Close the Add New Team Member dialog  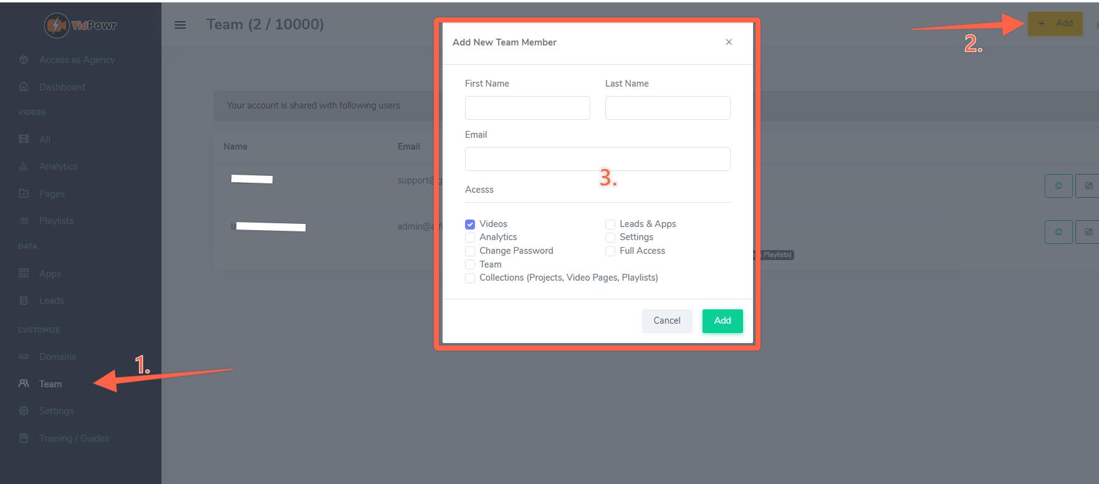click(729, 42)
